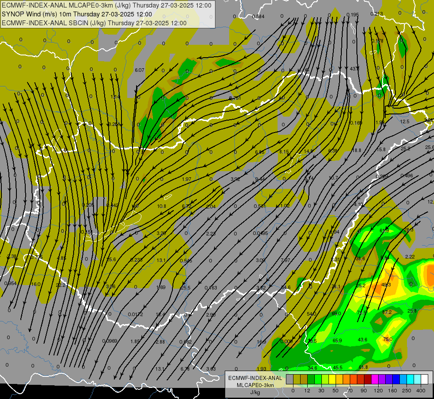The width and height of the screenshot is (434, 399).
Task: Click the map value 49.3
Action: (x=386, y=285)
